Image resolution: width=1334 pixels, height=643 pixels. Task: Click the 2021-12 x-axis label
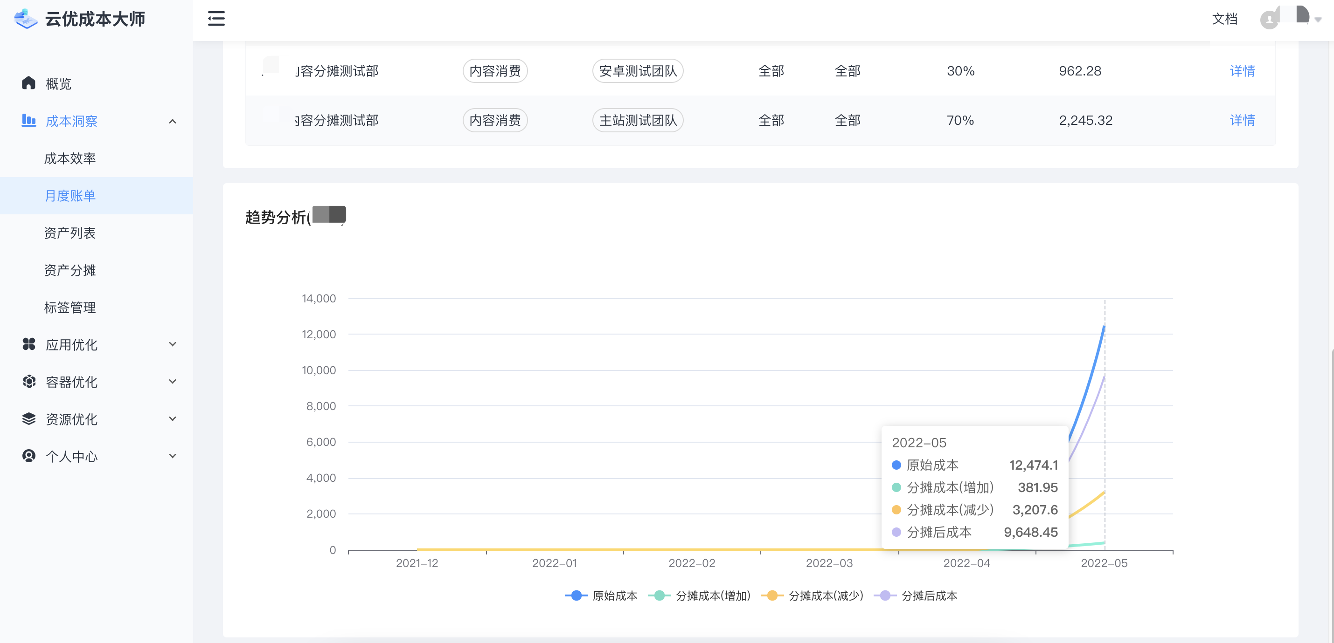tap(417, 563)
